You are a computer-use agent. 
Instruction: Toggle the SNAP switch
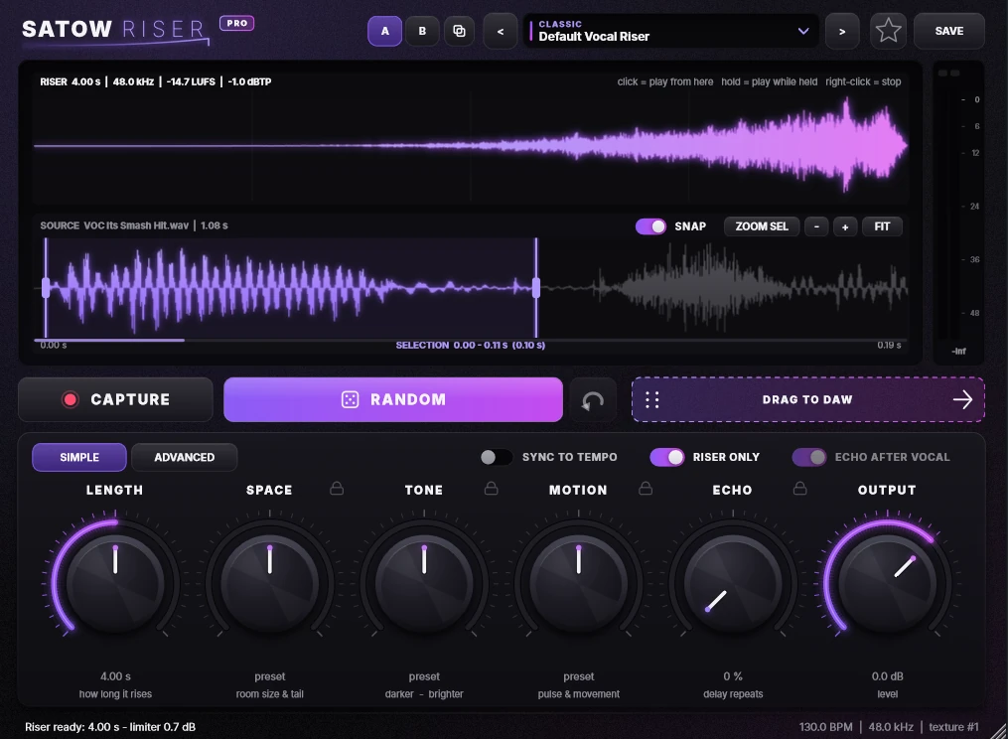click(650, 226)
